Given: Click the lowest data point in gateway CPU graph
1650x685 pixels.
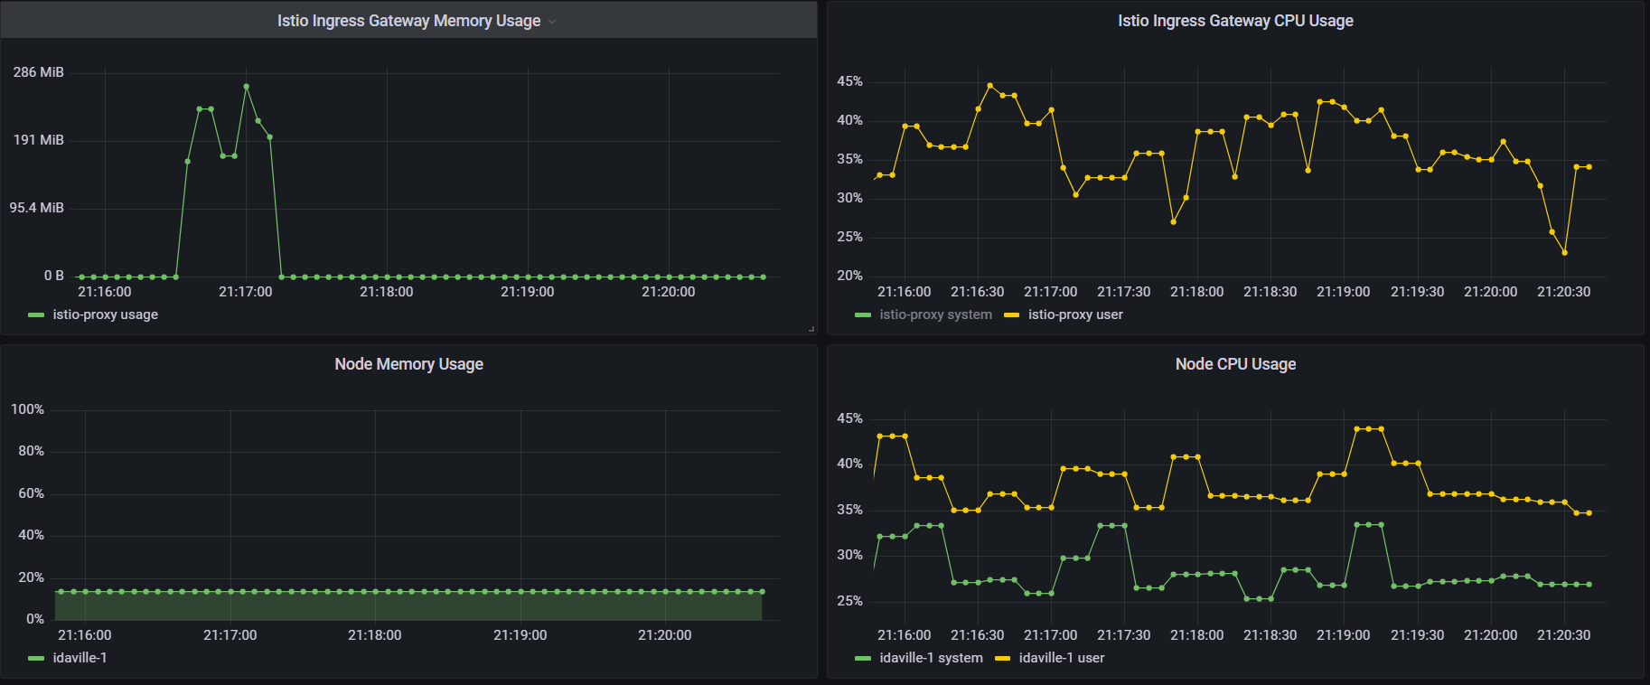Looking at the screenshot, I should tap(1564, 252).
